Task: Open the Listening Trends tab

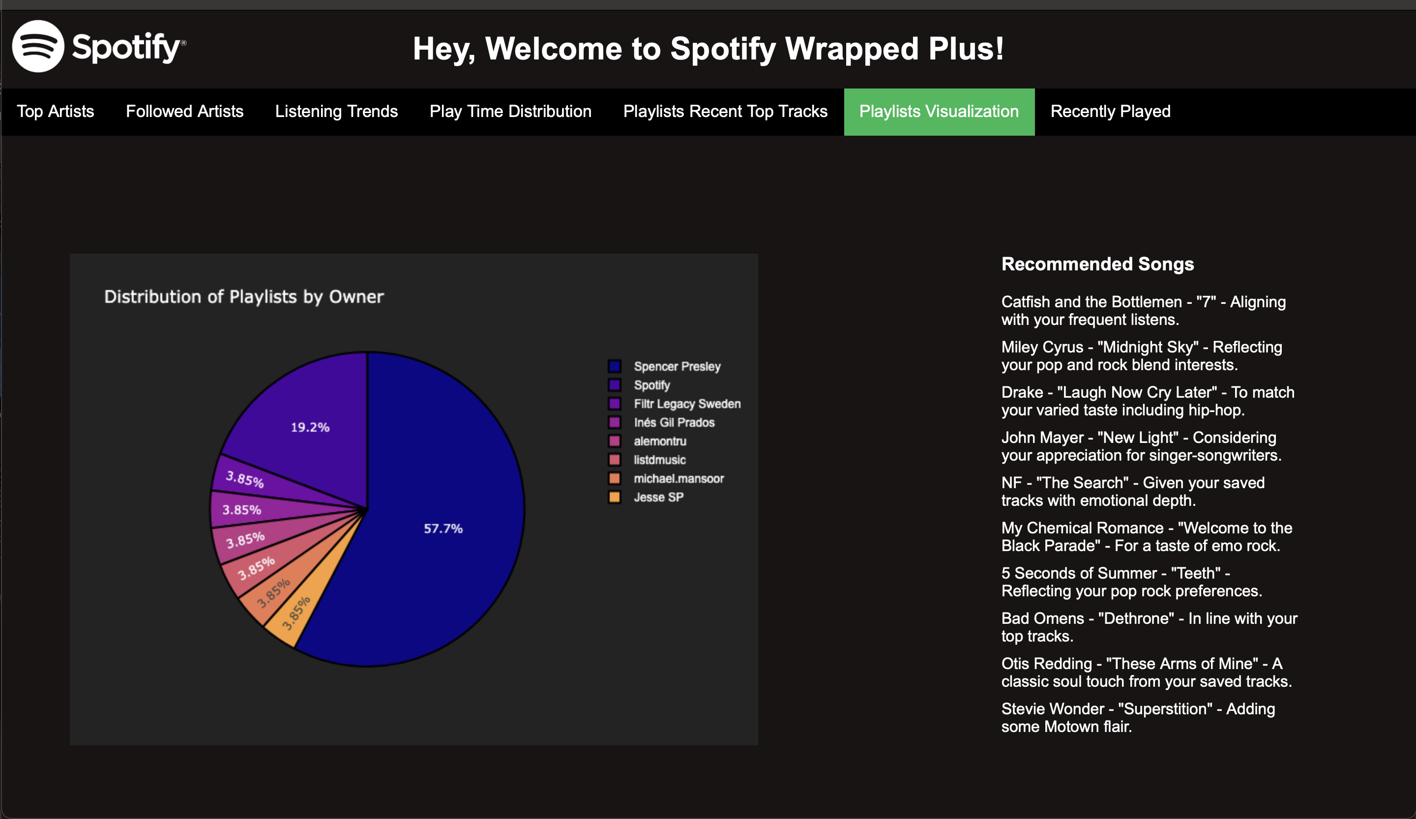Action: coord(336,111)
